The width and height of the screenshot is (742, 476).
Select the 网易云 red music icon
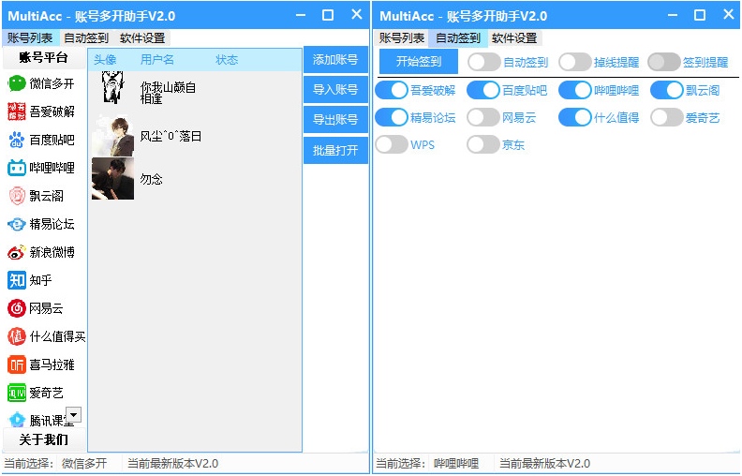click(17, 308)
